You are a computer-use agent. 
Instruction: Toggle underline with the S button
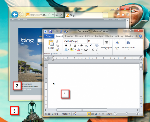75,45
